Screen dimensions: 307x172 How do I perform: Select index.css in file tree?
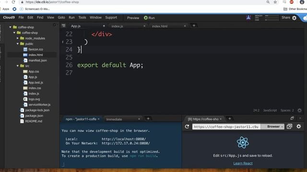click(35, 88)
